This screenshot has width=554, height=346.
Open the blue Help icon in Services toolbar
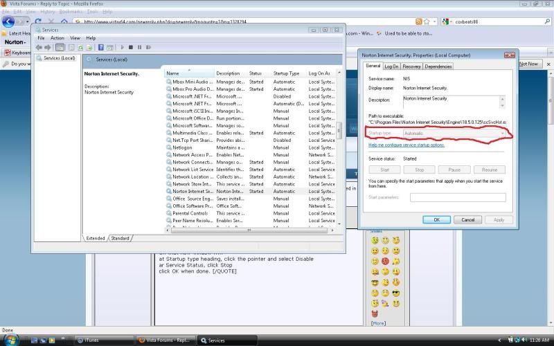coord(101,47)
